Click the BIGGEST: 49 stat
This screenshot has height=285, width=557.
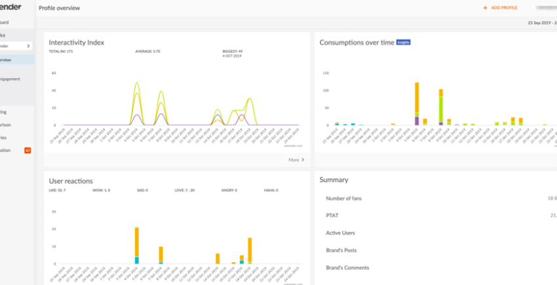click(x=233, y=52)
